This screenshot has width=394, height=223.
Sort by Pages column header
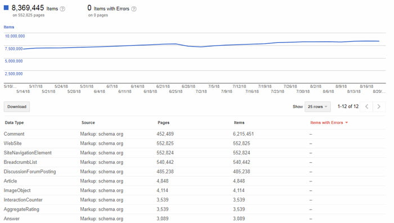point(164,123)
